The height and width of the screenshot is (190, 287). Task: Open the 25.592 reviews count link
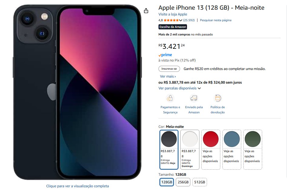point(189,20)
